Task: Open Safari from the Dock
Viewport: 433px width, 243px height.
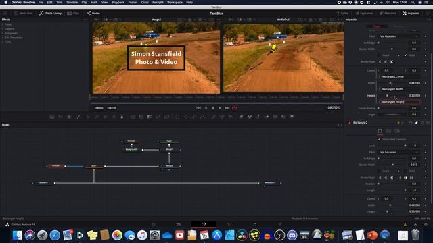Action: point(55,235)
